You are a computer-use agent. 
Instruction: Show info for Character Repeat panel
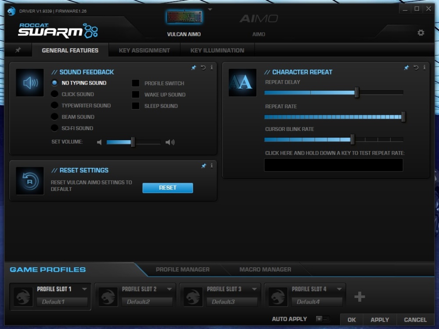(x=425, y=67)
